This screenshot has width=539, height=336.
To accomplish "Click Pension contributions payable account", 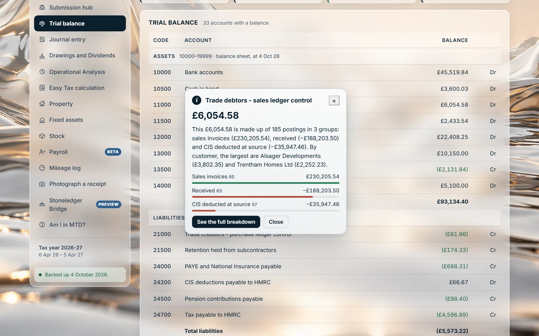I will (224, 299).
